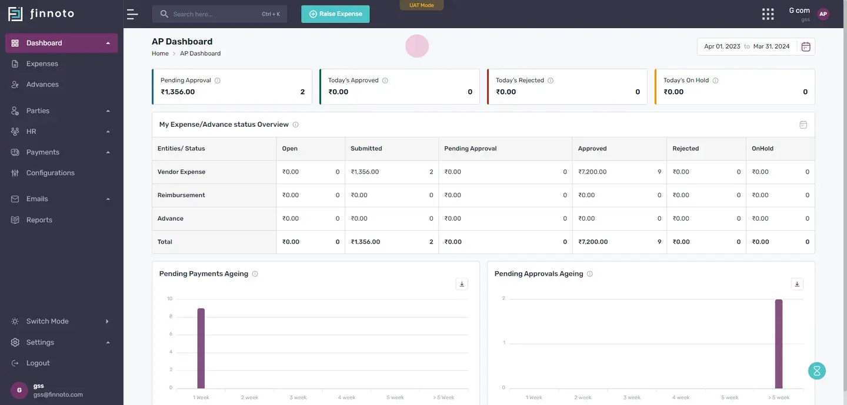Click the >5 week bar in Approvals Ageing
The width and height of the screenshot is (847, 405).
click(779, 344)
